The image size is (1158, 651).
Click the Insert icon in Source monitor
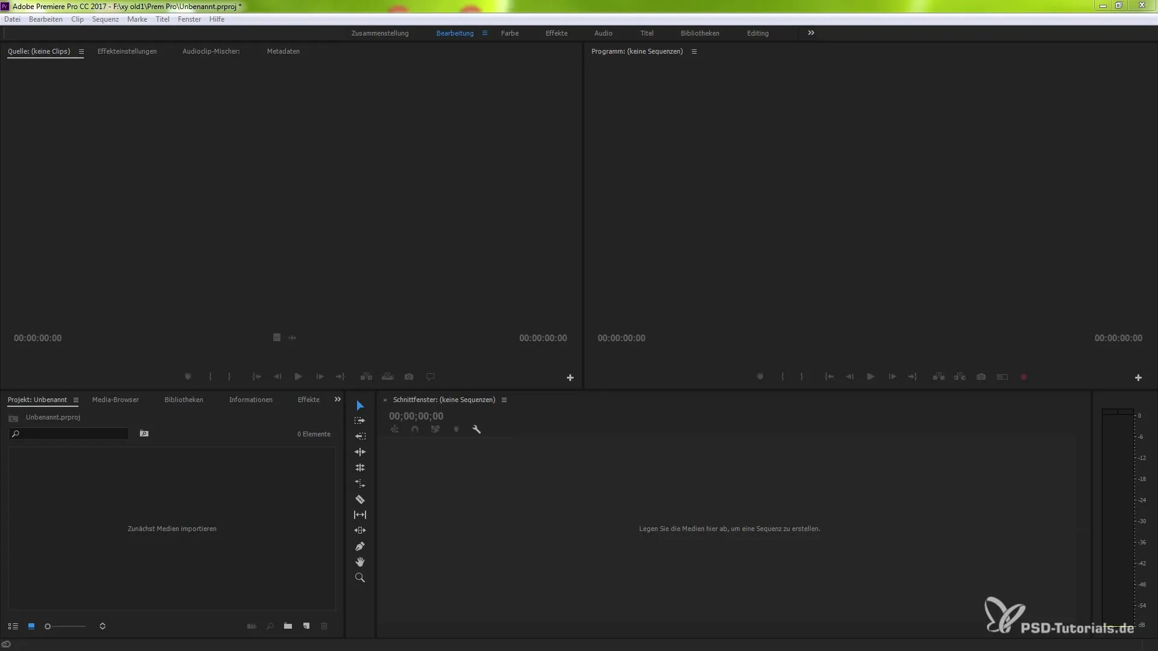(x=366, y=377)
